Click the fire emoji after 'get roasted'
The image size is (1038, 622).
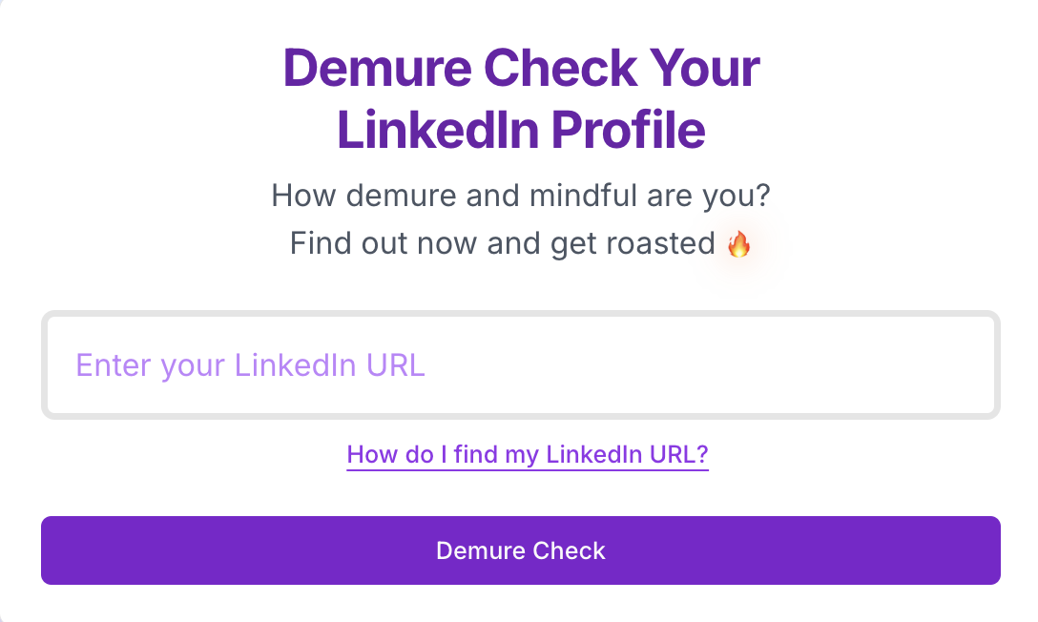(x=739, y=244)
